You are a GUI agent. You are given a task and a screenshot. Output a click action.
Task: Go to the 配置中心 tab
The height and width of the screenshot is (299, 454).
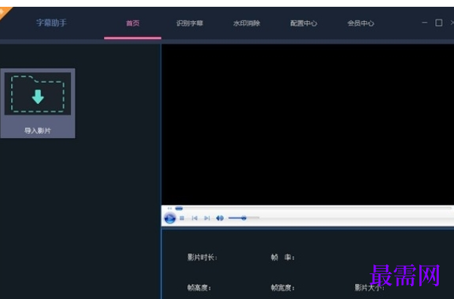coord(304,23)
